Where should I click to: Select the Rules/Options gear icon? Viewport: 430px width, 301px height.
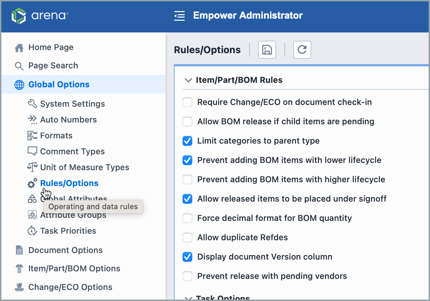point(32,183)
